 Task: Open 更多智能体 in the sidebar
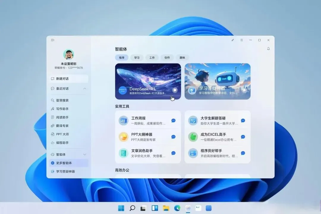tap(69, 163)
